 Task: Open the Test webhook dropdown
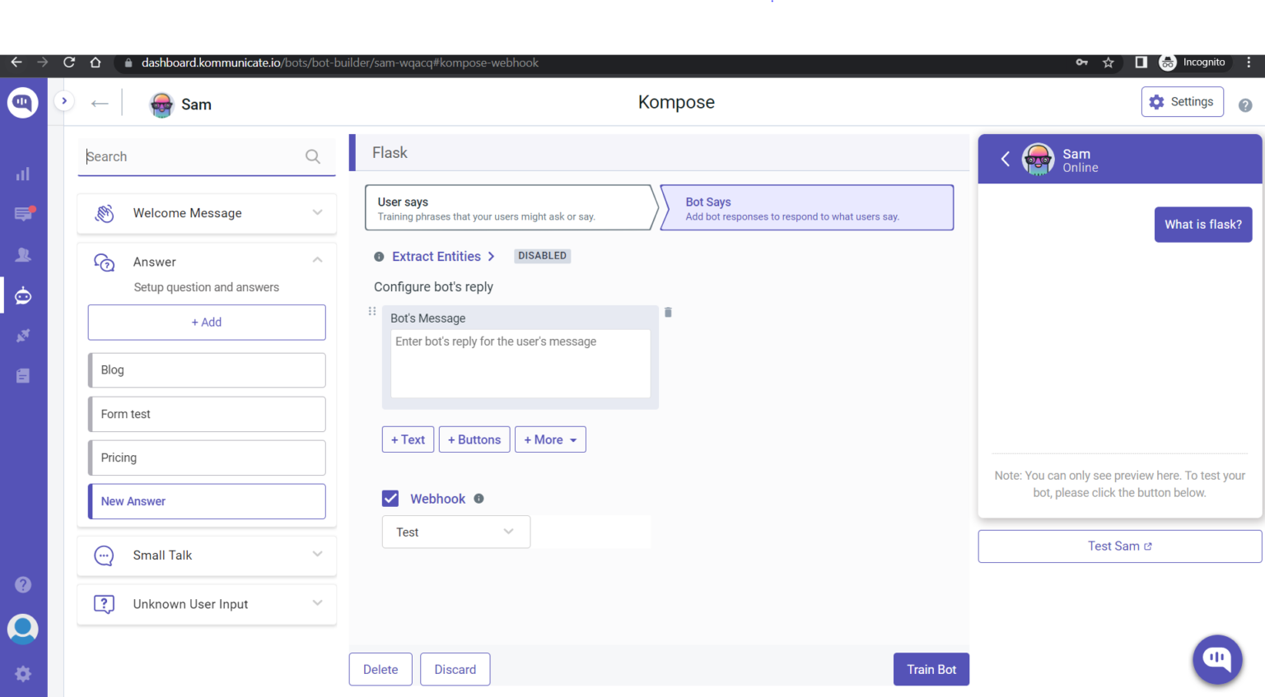[x=455, y=532]
